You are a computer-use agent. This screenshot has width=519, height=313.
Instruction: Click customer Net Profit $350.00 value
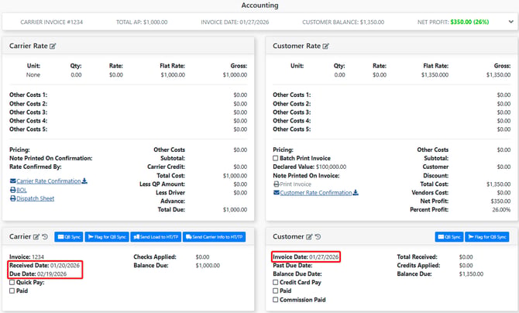pos(500,201)
